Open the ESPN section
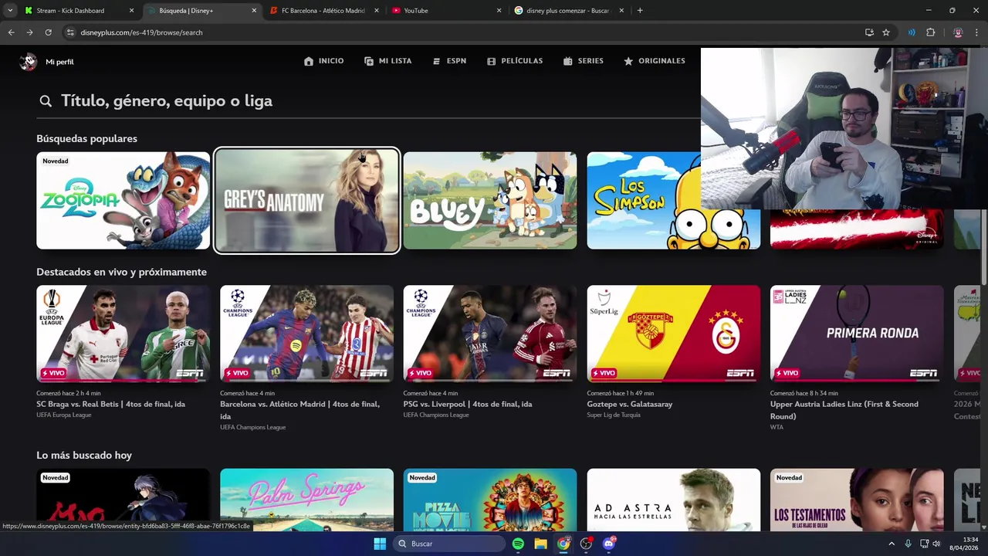This screenshot has height=556, width=988. tap(449, 61)
